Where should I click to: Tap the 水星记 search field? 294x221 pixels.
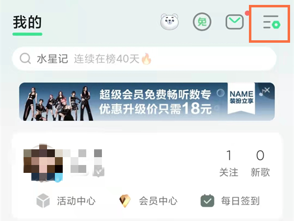point(144,58)
